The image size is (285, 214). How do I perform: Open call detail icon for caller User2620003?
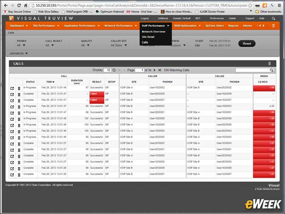[x=12, y=107]
